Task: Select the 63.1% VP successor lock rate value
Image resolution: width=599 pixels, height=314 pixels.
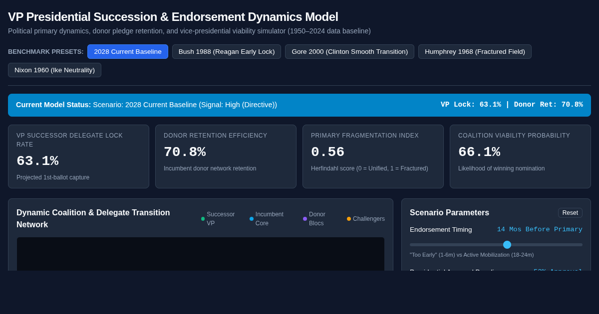Action: pos(37,161)
